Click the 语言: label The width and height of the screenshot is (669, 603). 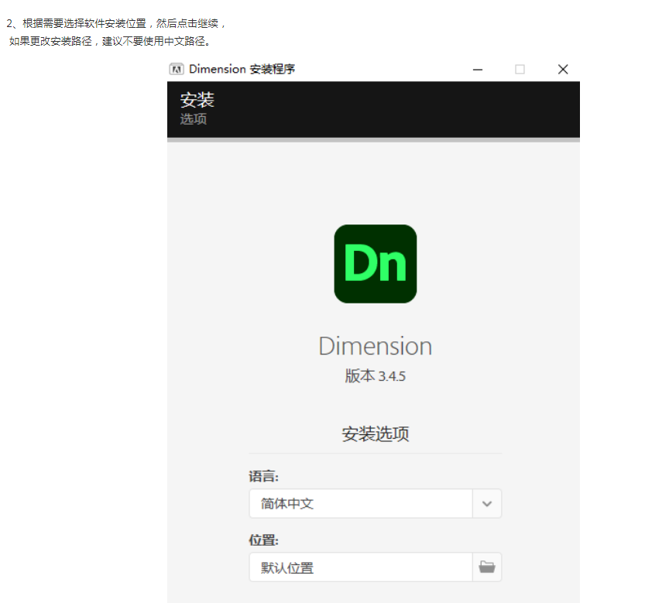pos(264,476)
